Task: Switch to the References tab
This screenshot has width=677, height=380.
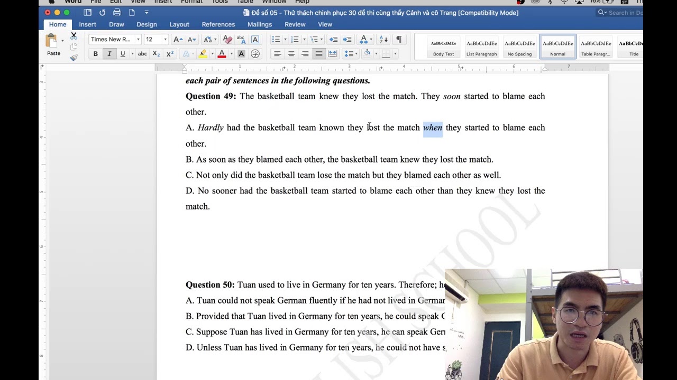Action: tap(218, 24)
